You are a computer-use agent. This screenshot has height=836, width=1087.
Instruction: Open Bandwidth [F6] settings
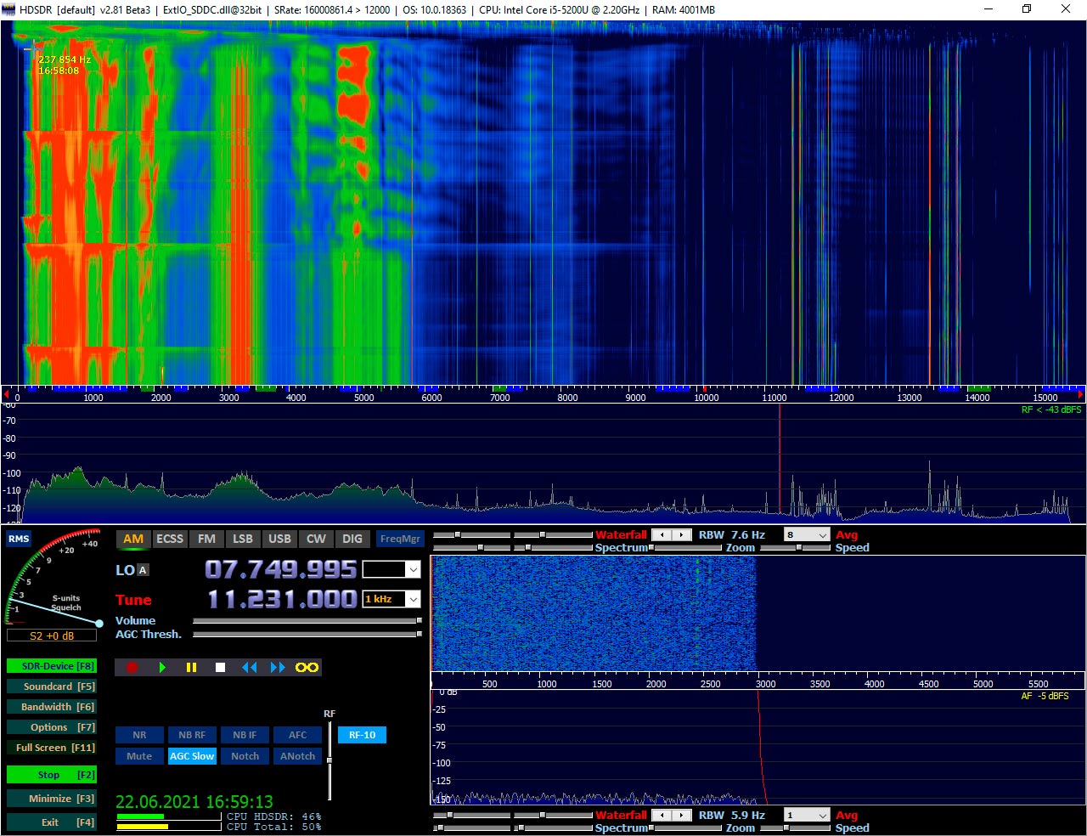(x=51, y=707)
